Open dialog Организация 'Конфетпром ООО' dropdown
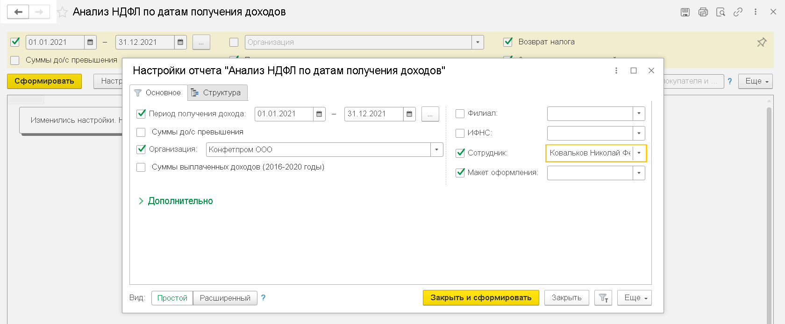Image resolution: width=785 pixels, height=324 pixels. 437,149
